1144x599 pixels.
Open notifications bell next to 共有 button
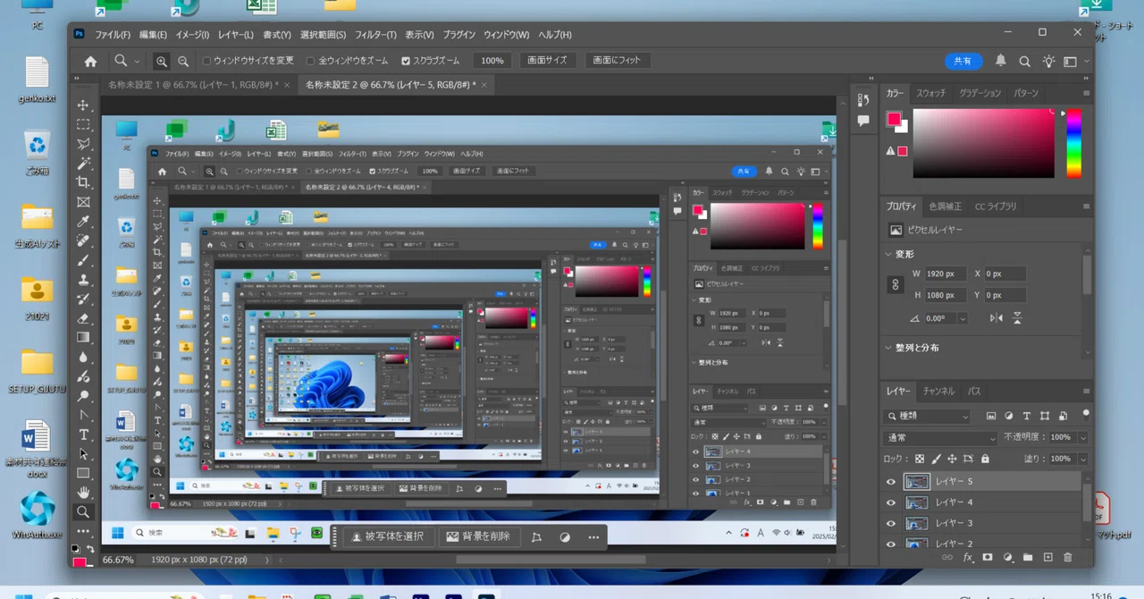tap(1001, 61)
